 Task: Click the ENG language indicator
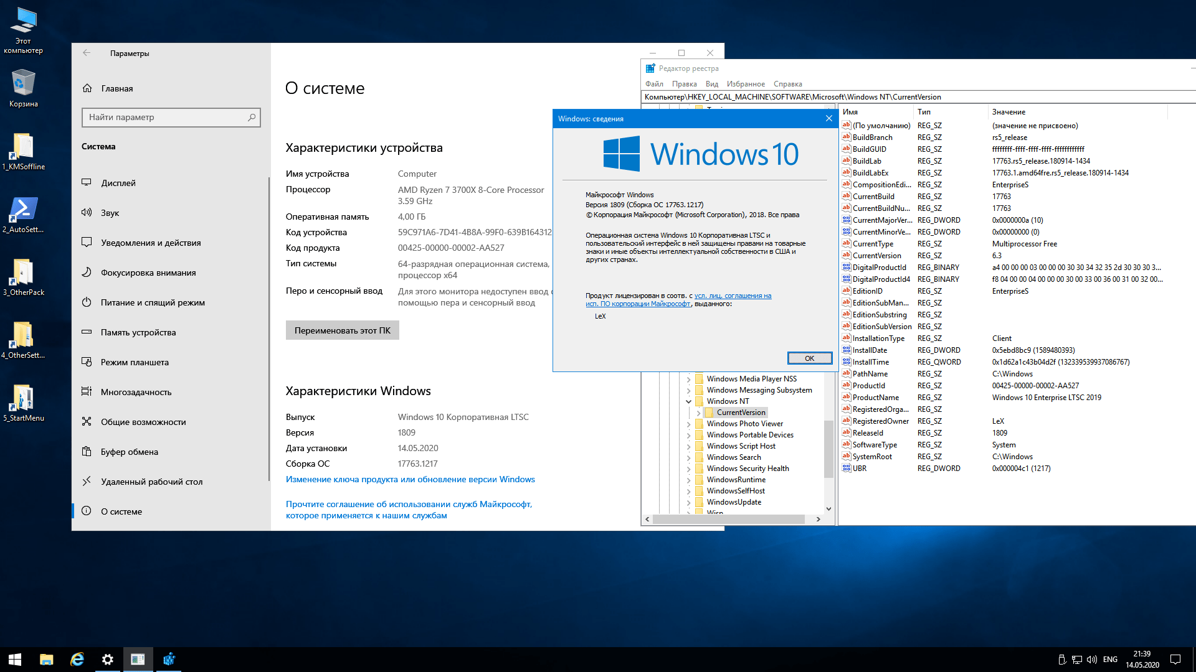1110,660
